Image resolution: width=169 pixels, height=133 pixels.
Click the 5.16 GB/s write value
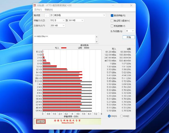pyautogui.click(x=112, y=84)
